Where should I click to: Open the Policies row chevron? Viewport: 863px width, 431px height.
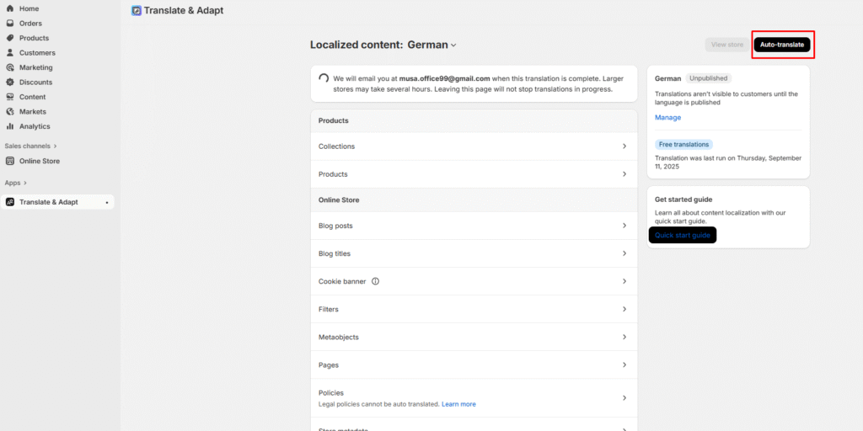pyautogui.click(x=624, y=398)
